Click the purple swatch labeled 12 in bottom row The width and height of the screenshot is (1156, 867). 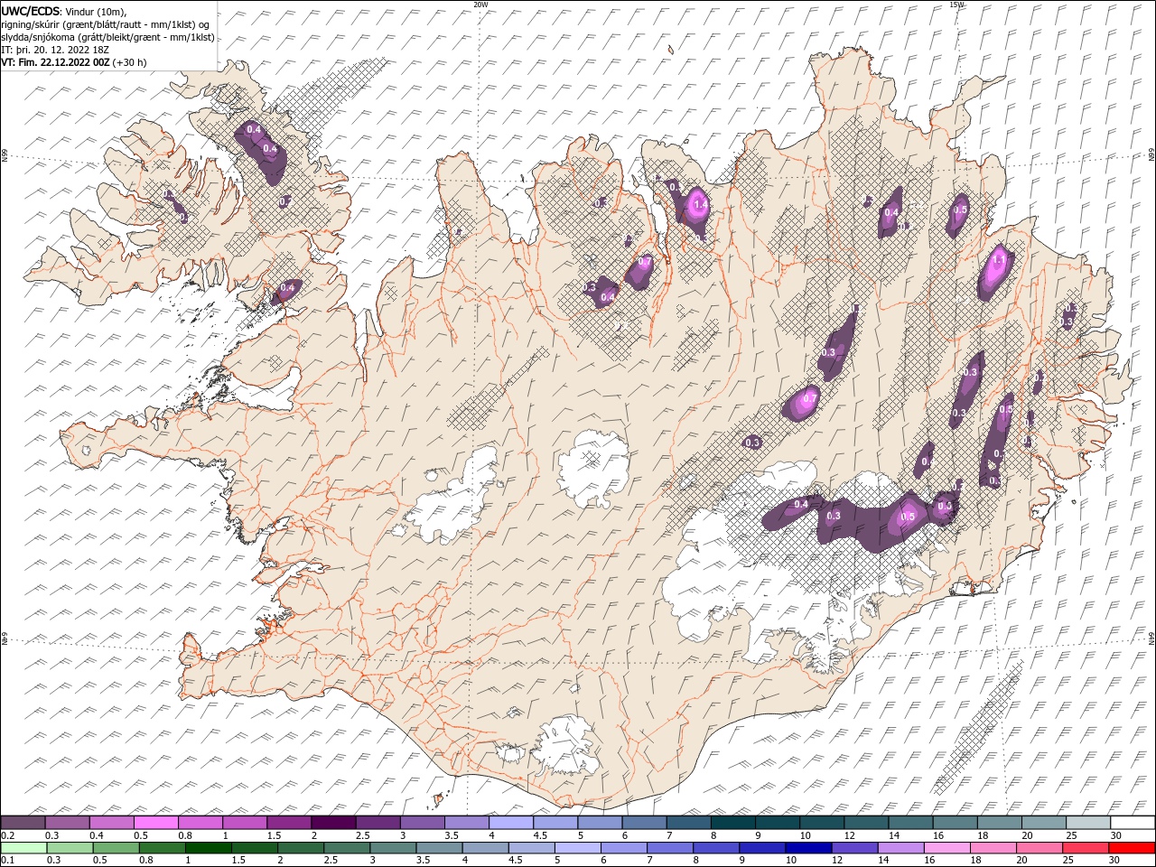click(854, 848)
